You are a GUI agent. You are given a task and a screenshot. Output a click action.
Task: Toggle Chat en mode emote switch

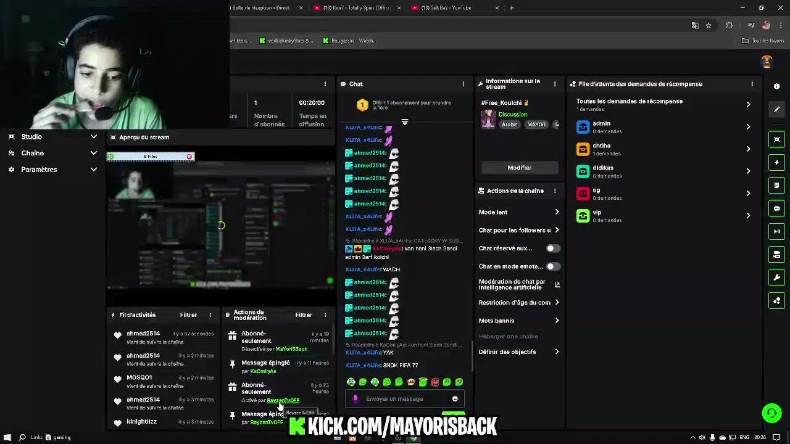[553, 266]
